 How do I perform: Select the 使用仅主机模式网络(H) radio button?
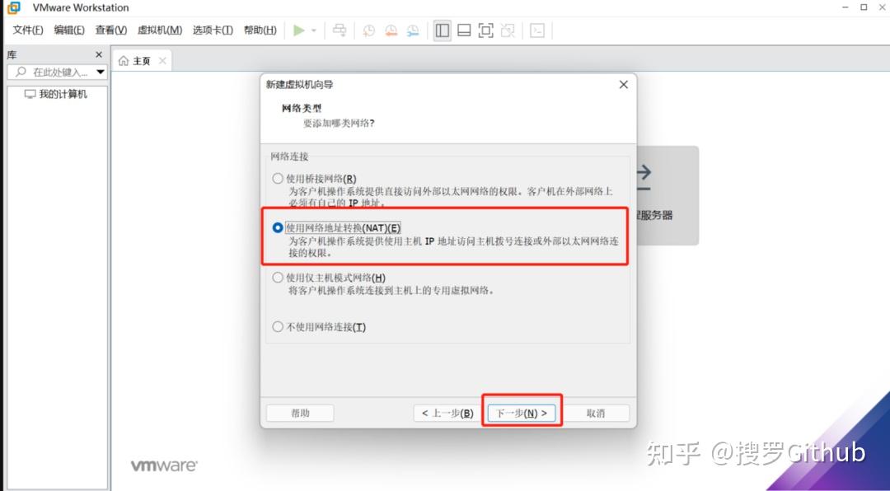click(x=278, y=278)
